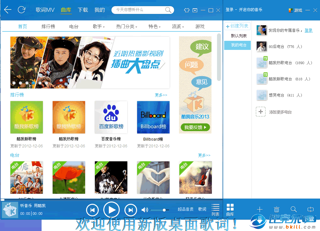
Task: Delete items with the trash icon
Action: click(x=276, y=209)
